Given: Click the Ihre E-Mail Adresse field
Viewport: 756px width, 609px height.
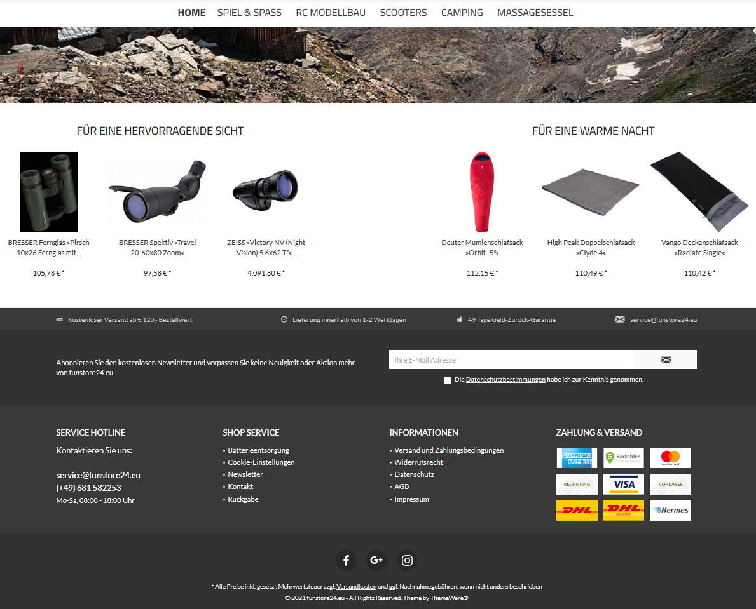Looking at the screenshot, I should pyautogui.click(x=512, y=359).
